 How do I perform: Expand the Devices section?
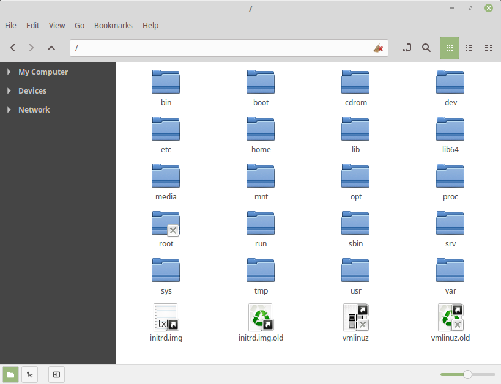coord(8,90)
